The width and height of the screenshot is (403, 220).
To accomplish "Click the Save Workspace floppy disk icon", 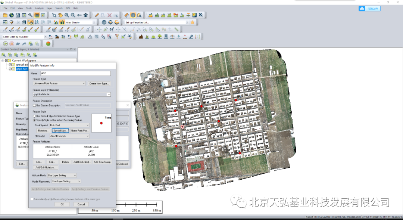I will (x=18, y=15).
